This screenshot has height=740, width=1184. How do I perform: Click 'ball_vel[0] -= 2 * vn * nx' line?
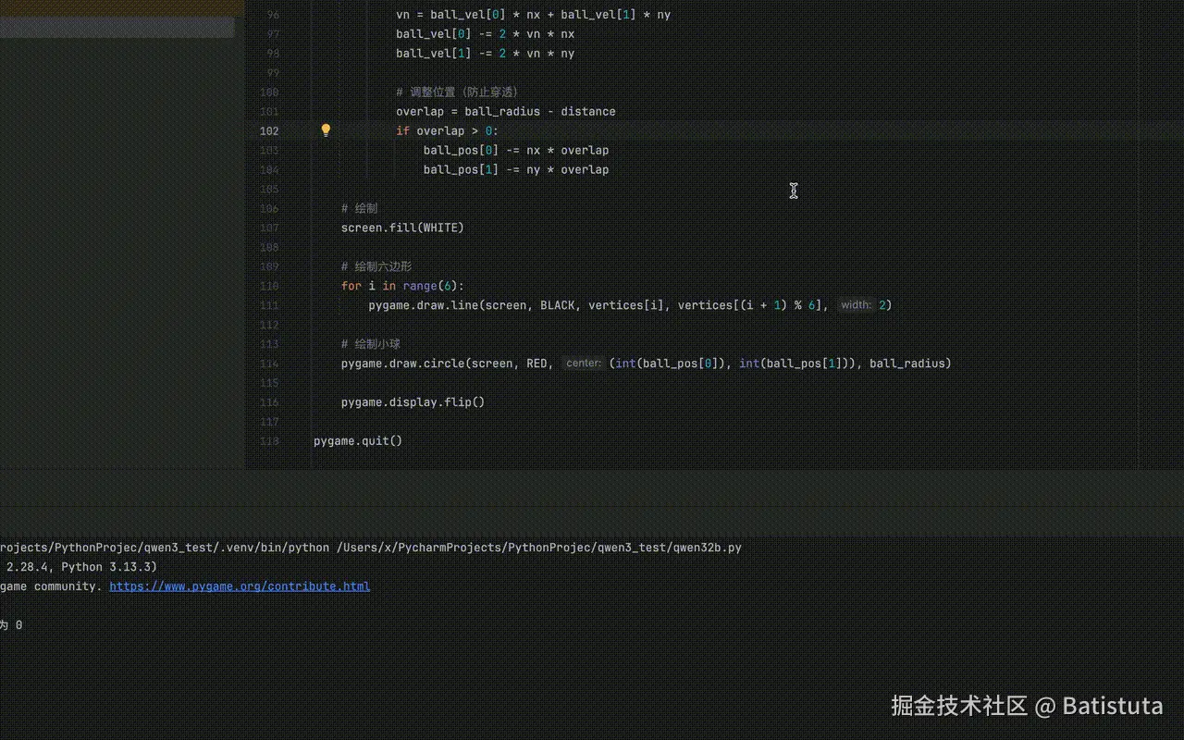(485, 34)
